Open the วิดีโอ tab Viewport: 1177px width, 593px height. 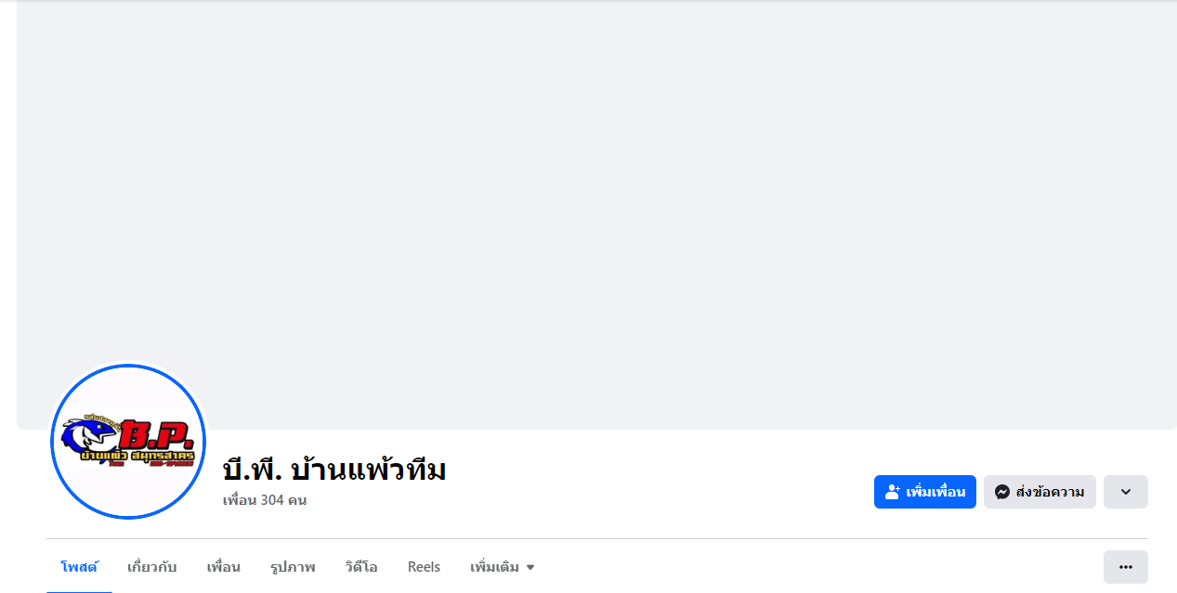coord(361,567)
